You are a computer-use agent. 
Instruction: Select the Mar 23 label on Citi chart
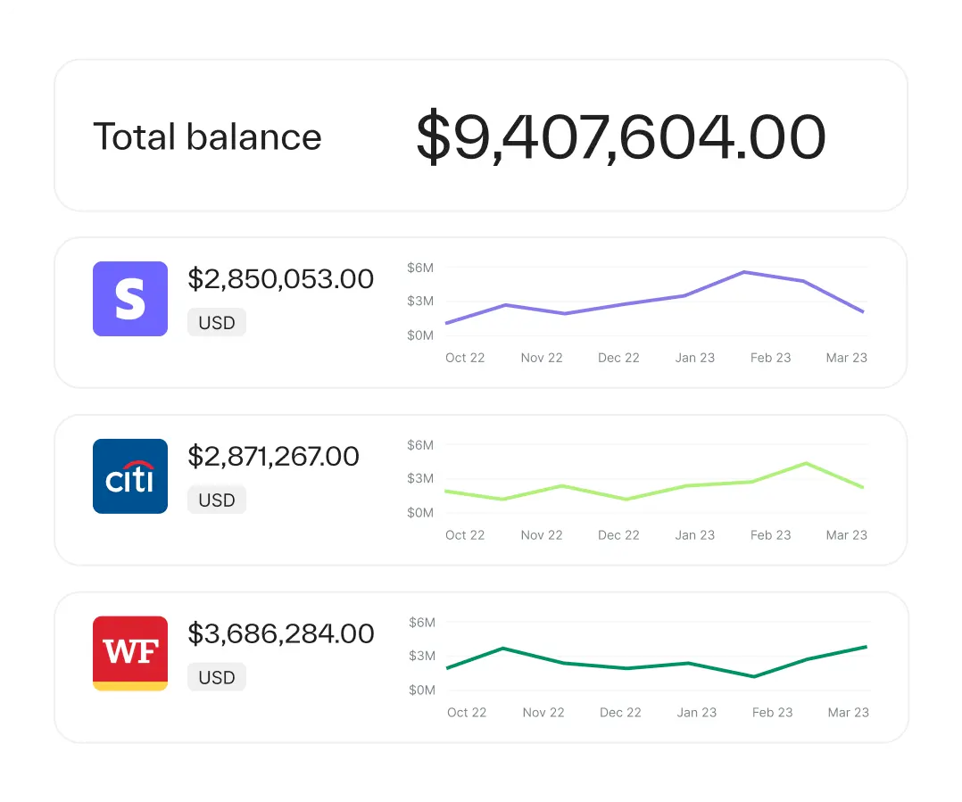(x=846, y=534)
